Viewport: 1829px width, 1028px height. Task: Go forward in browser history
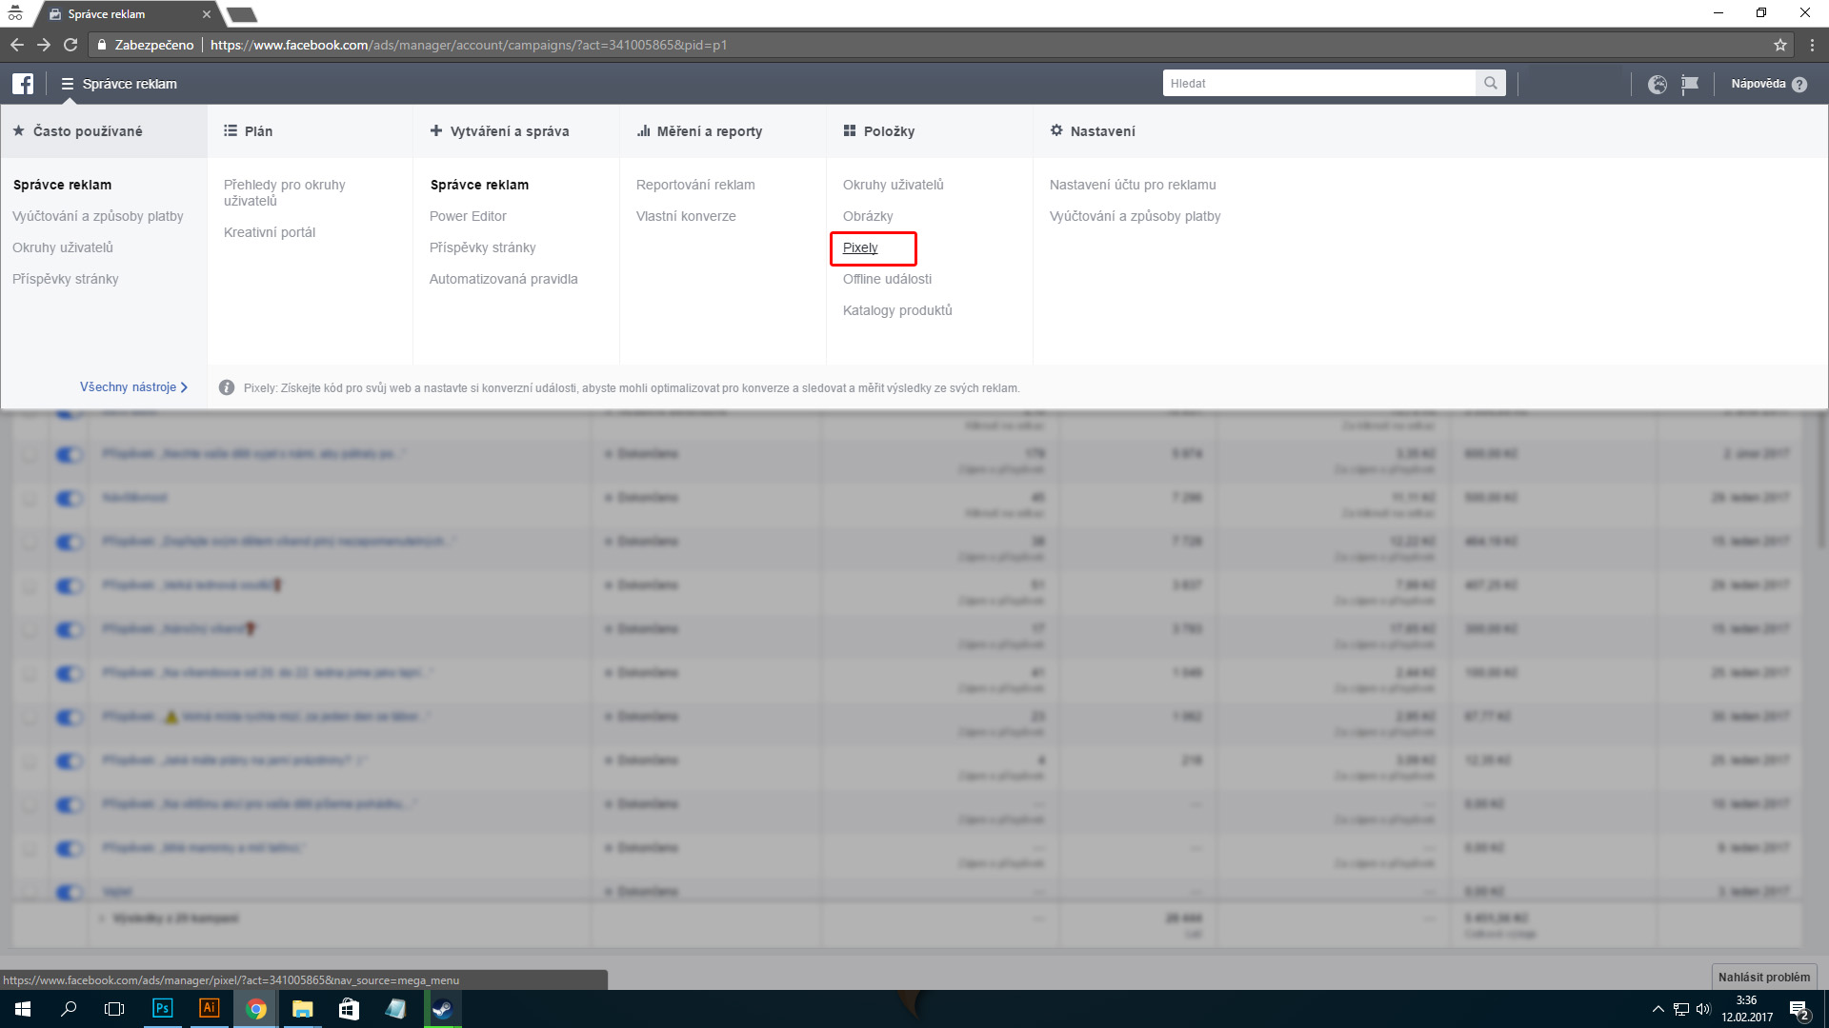point(44,45)
